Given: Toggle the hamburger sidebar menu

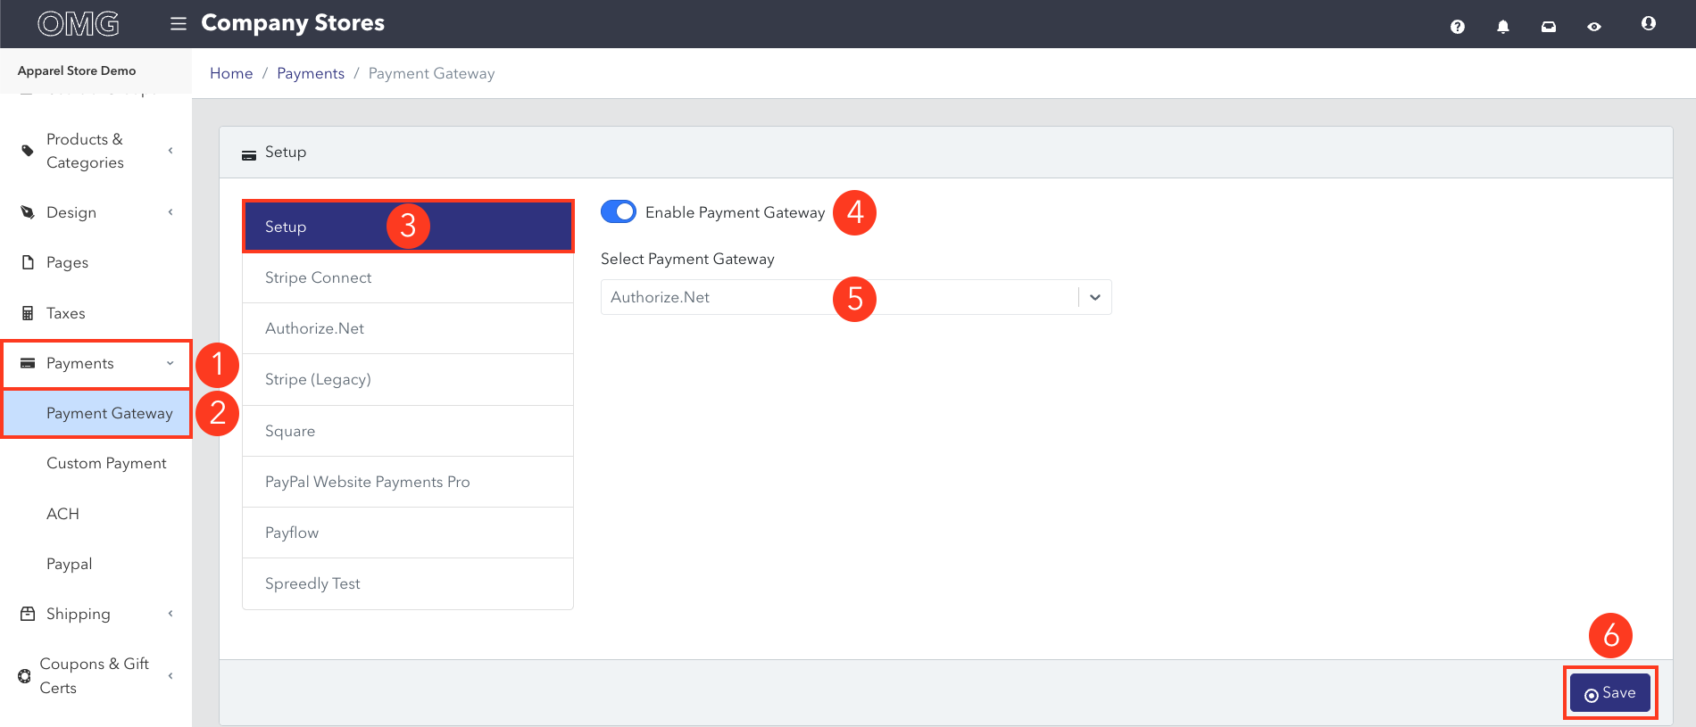Looking at the screenshot, I should (x=179, y=23).
